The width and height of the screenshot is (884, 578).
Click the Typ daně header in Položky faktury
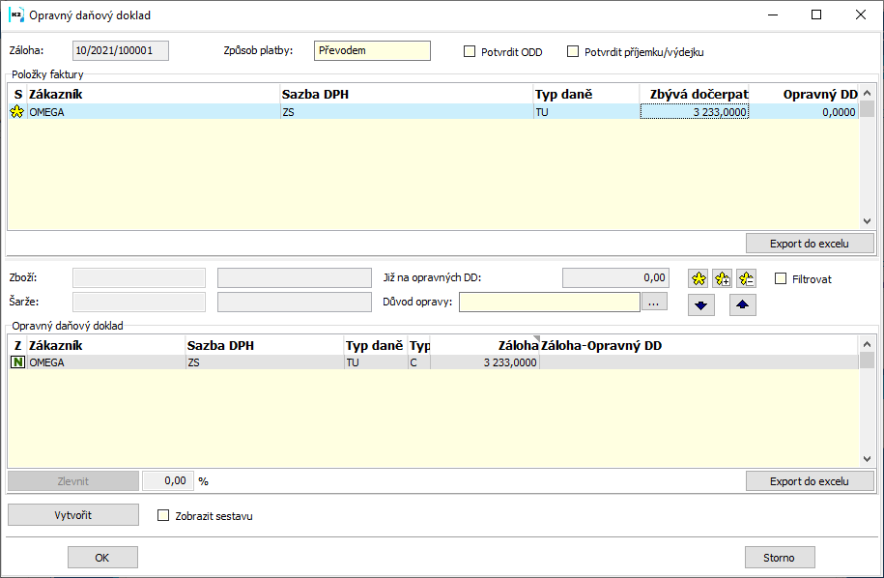(x=586, y=94)
